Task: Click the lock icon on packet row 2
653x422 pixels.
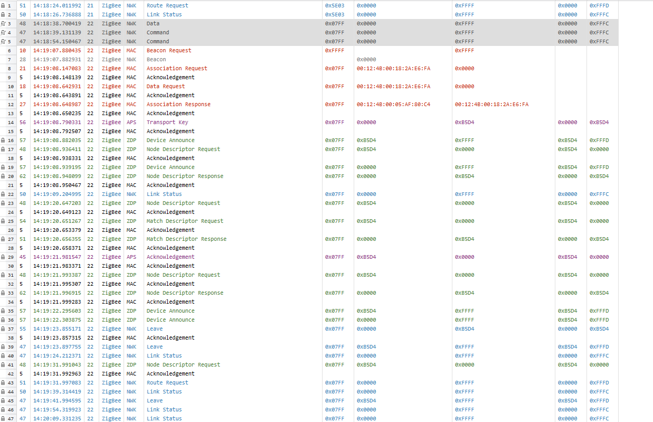Action: [x=3, y=14]
